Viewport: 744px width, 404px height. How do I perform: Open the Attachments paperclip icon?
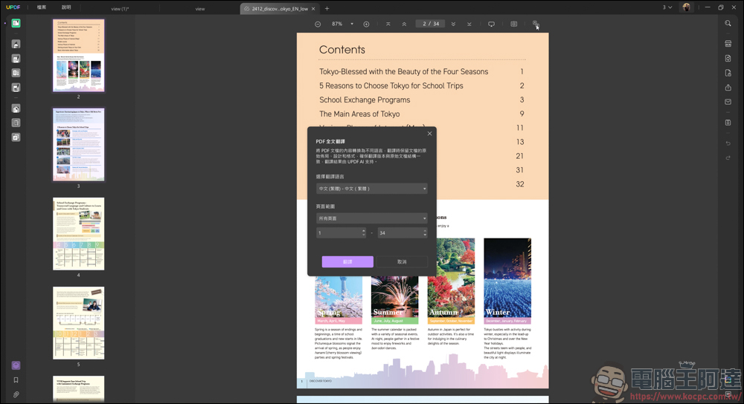pos(16,394)
